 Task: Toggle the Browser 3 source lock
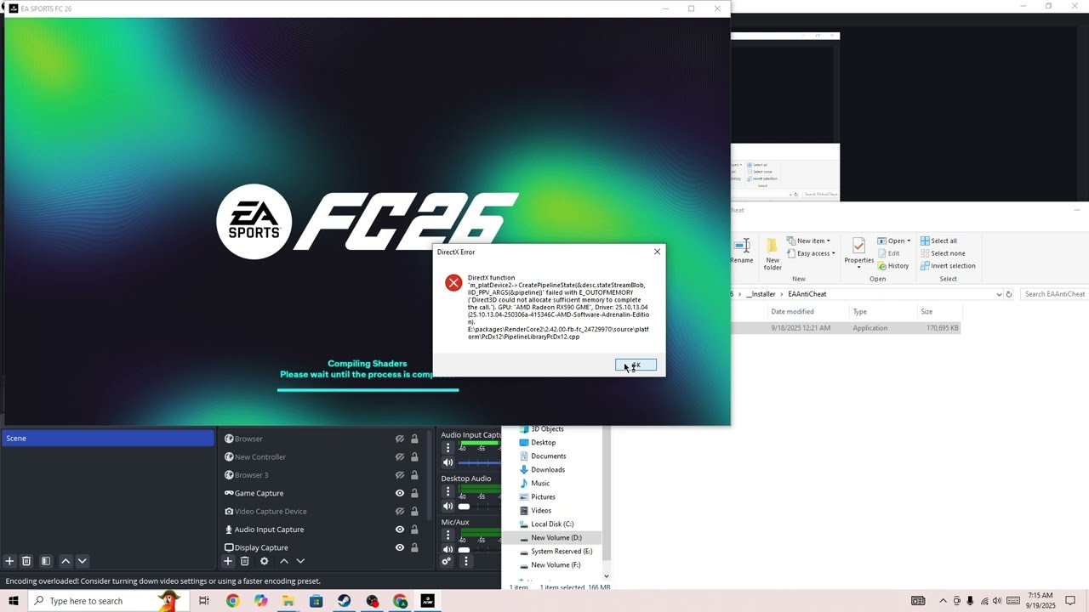pos(414,475)
